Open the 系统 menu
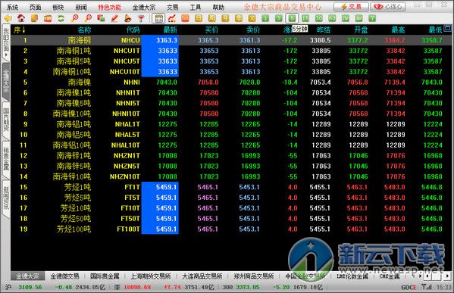This screenshot has width=454, height=293. tap(12, 8)
